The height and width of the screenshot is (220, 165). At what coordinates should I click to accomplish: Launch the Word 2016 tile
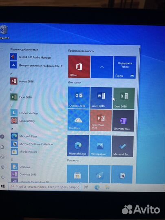tap(101, 98)
